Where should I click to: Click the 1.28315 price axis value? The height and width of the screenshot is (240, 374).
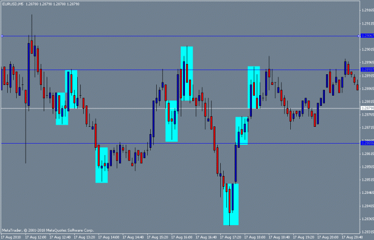coord(367,232)
